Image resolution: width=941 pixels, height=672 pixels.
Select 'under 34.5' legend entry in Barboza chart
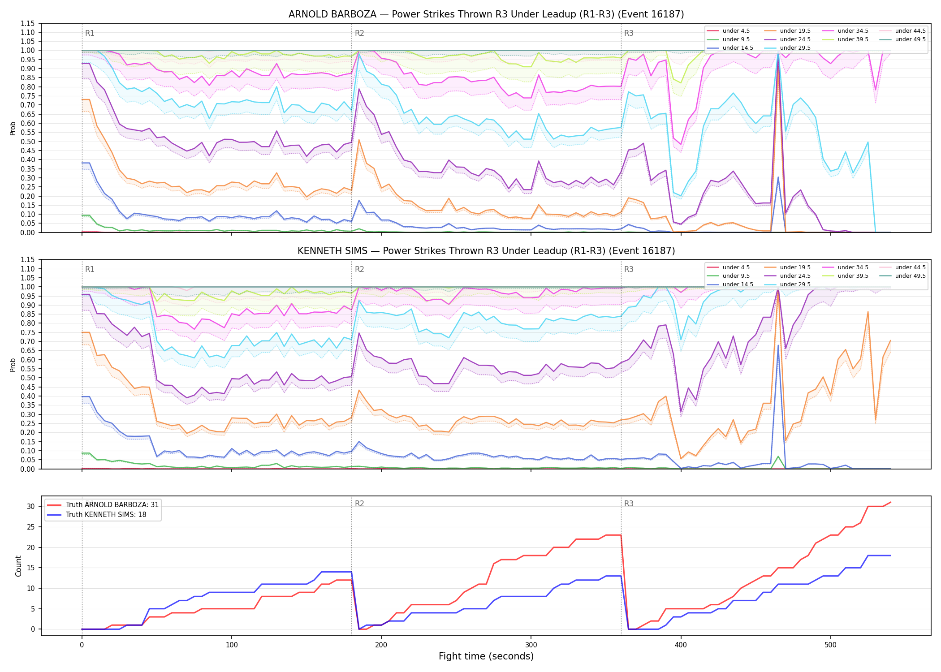coord(845,31)
